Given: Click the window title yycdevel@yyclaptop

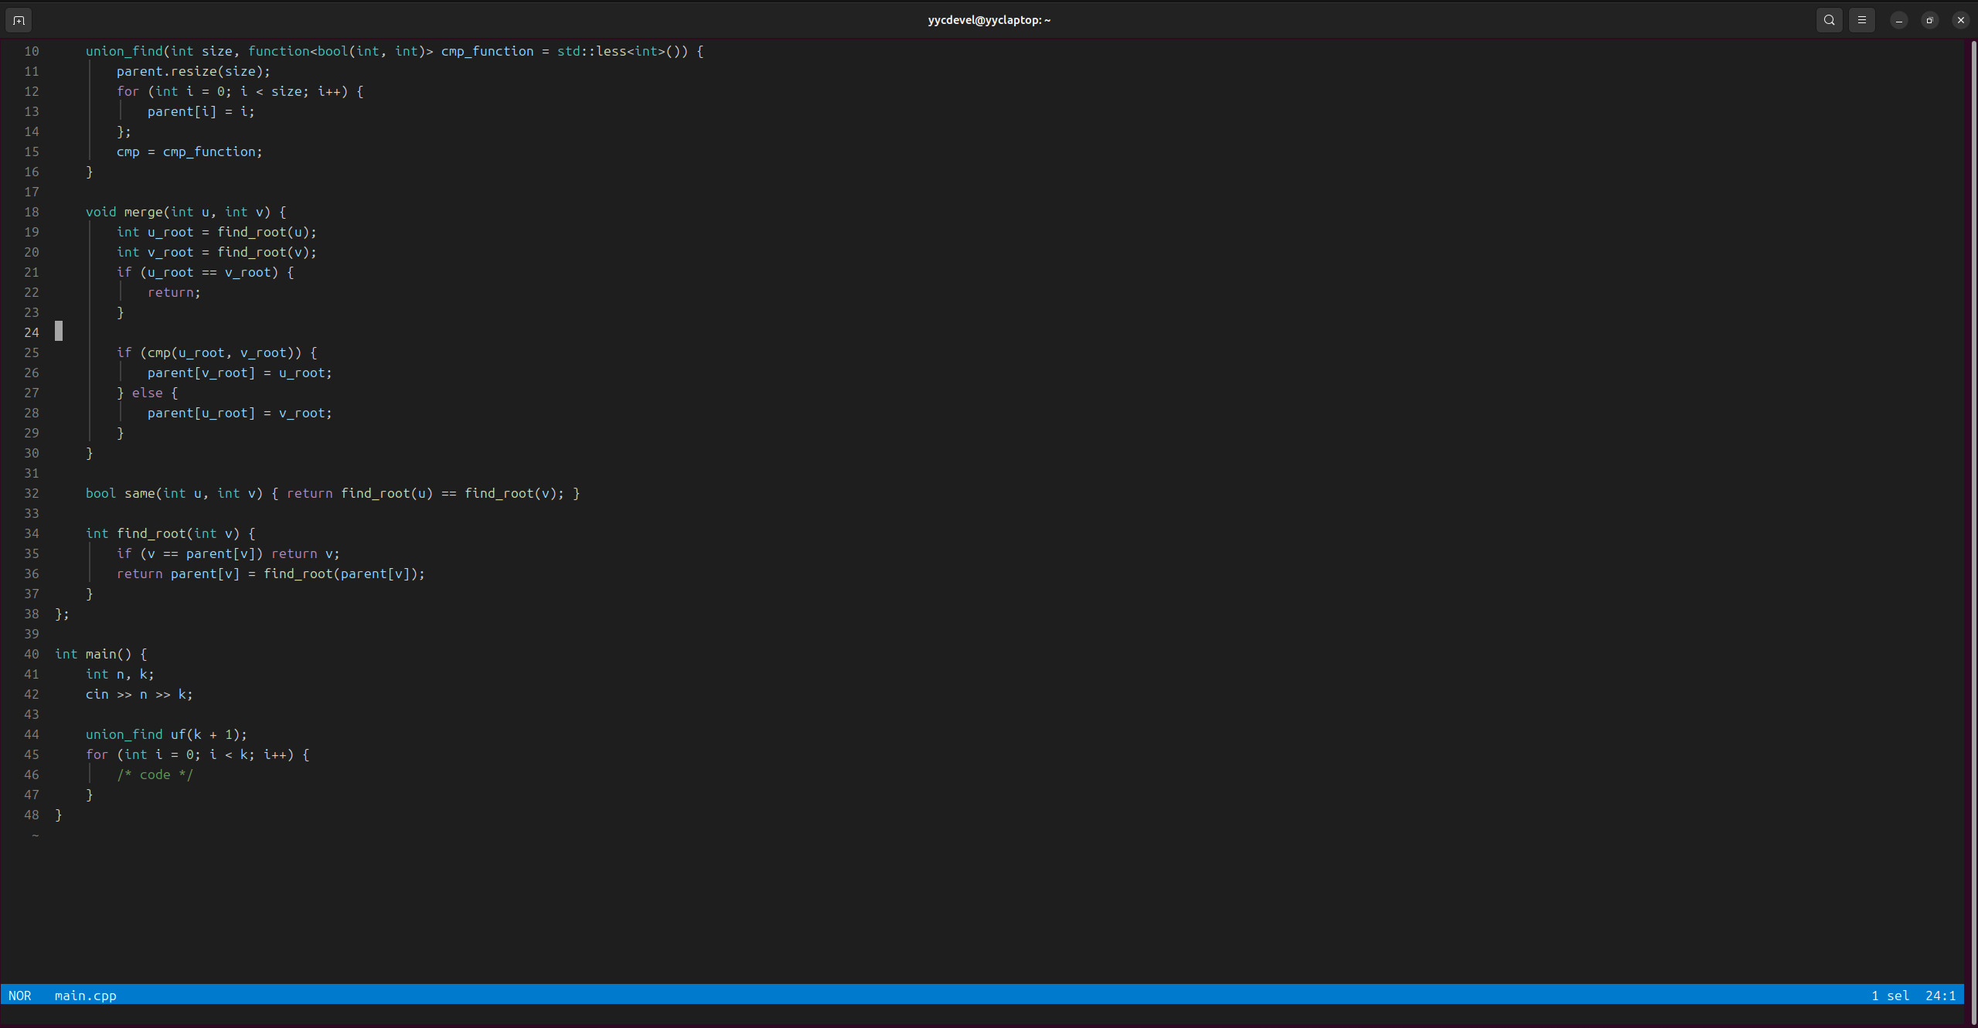Looking at the screenshot, I should coord(989,20).
